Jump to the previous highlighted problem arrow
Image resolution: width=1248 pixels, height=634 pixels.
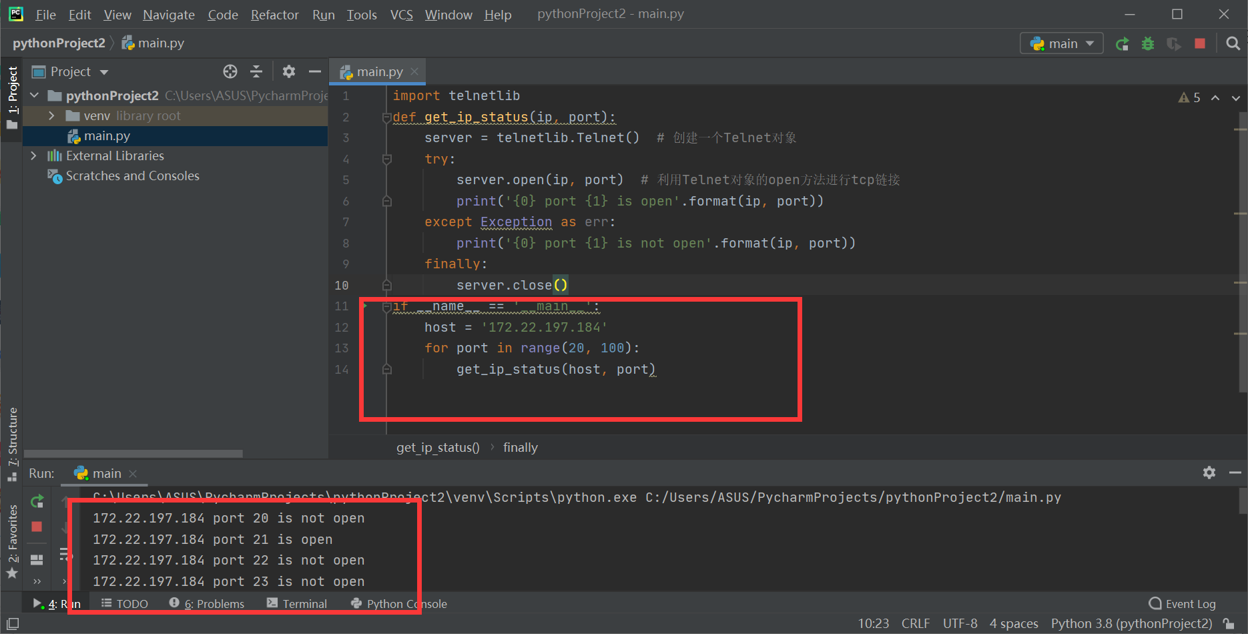(x=1215, y=98)
